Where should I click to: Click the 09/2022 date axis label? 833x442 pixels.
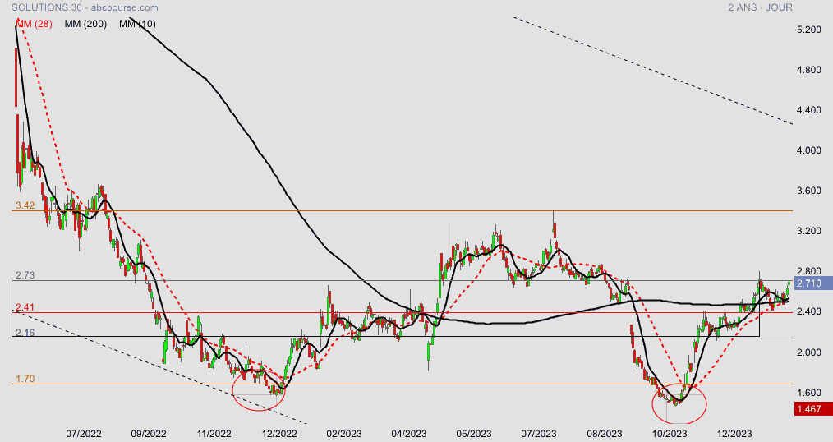coord(148,434)
